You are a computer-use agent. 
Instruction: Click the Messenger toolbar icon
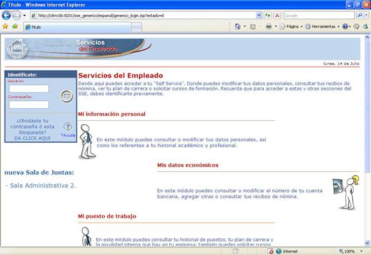pos(365,26)
